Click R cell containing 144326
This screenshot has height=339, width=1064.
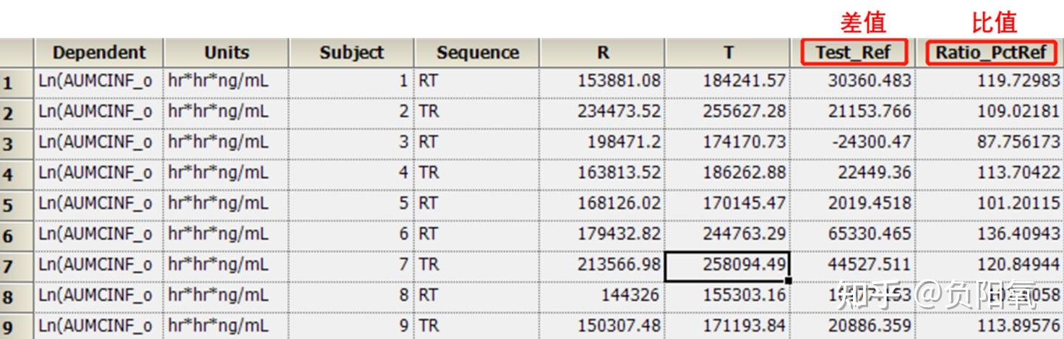[602, 296]
